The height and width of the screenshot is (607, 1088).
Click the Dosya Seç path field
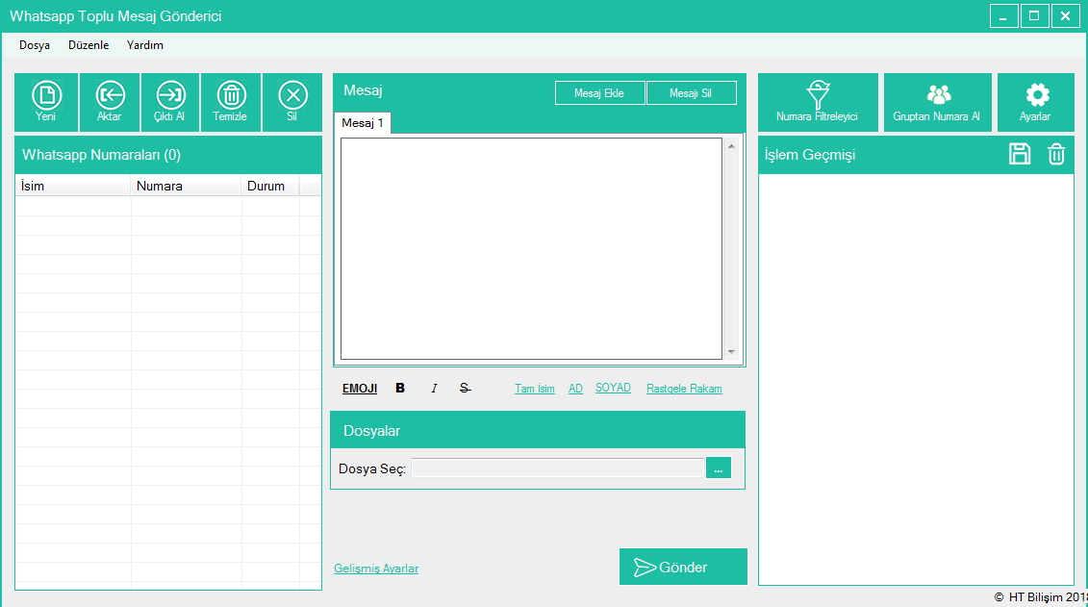tap(558, 468)
